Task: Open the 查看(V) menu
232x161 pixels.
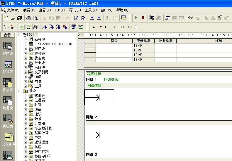Action: [45, 10]
